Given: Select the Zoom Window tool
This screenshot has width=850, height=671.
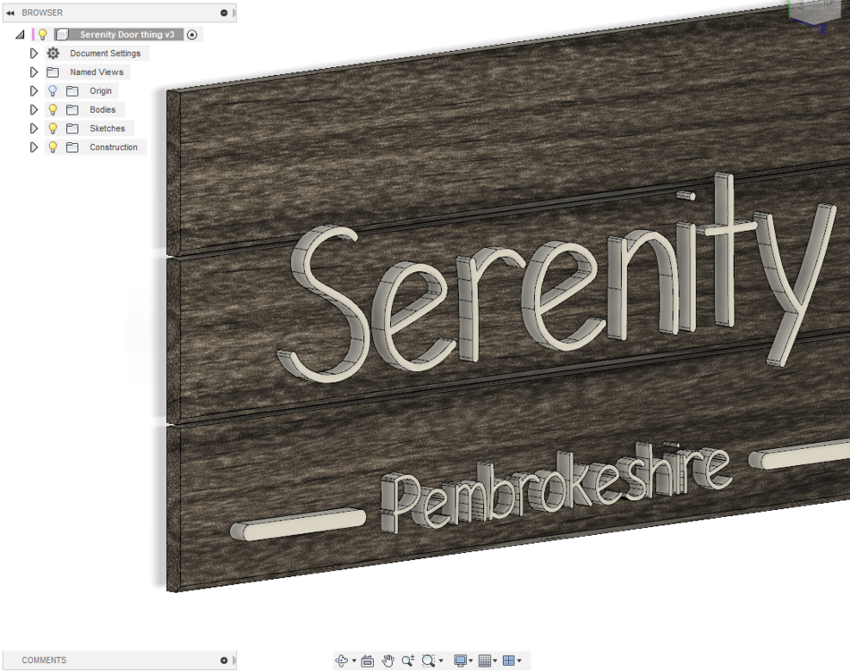Looking at the screenshot, I should (429, 660).
